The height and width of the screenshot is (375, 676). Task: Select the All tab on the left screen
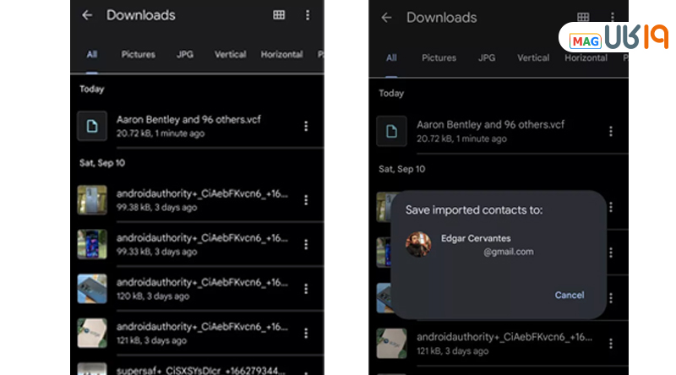91,55
